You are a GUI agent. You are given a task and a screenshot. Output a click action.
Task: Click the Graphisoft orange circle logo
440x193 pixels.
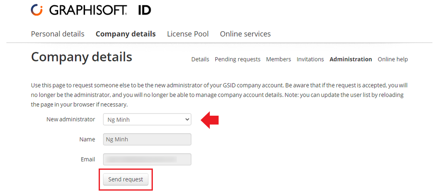pos(37,10)
